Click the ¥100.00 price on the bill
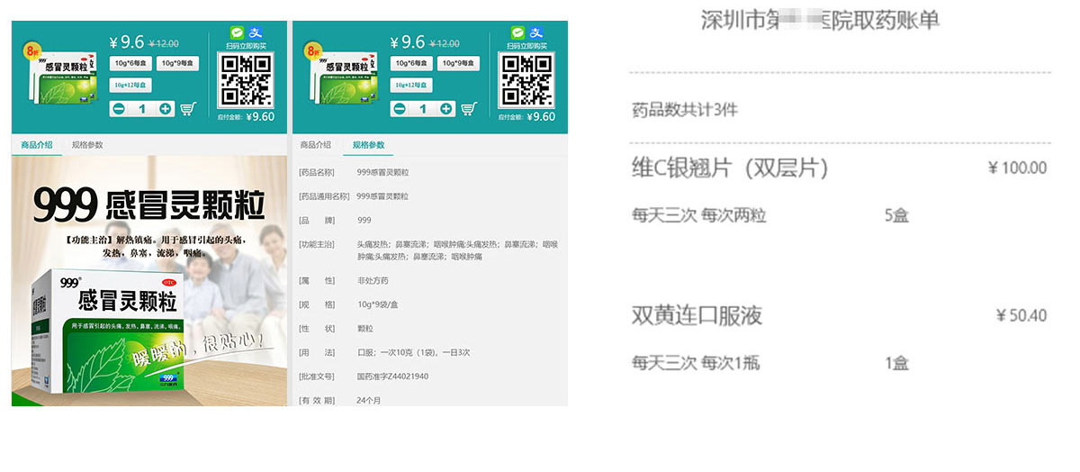The height and width of the screenshot is (472, 1080). coord(1017,168)
